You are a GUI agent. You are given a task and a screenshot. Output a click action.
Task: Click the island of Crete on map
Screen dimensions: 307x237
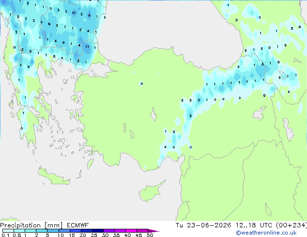tap(53, 177)
